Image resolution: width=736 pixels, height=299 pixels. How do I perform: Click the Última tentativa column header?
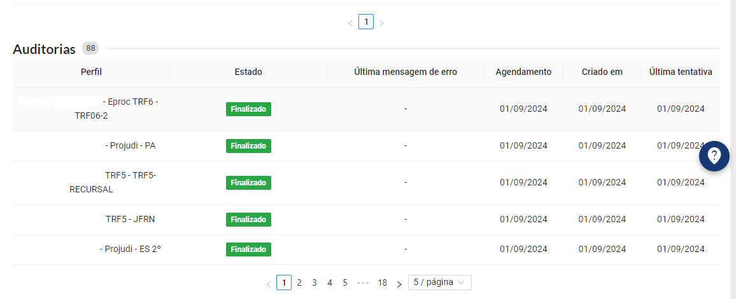681,72
